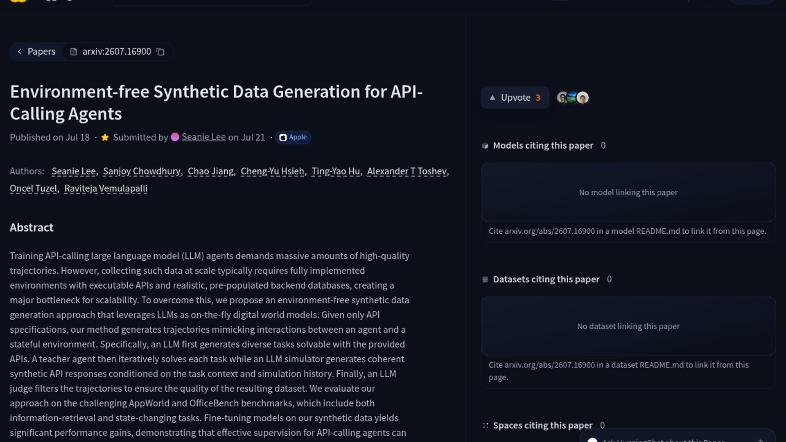Click 'No dataset linking this paper' text

(628, 326)
